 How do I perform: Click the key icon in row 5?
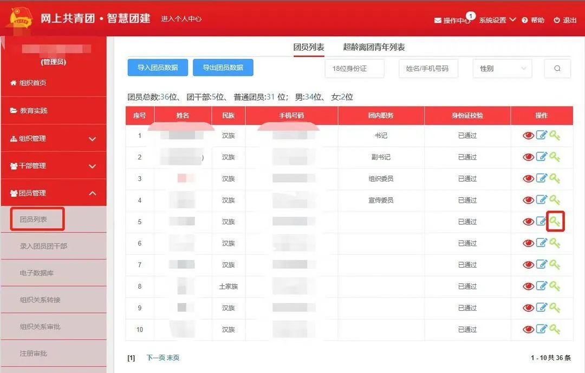(x=555, y=222)
